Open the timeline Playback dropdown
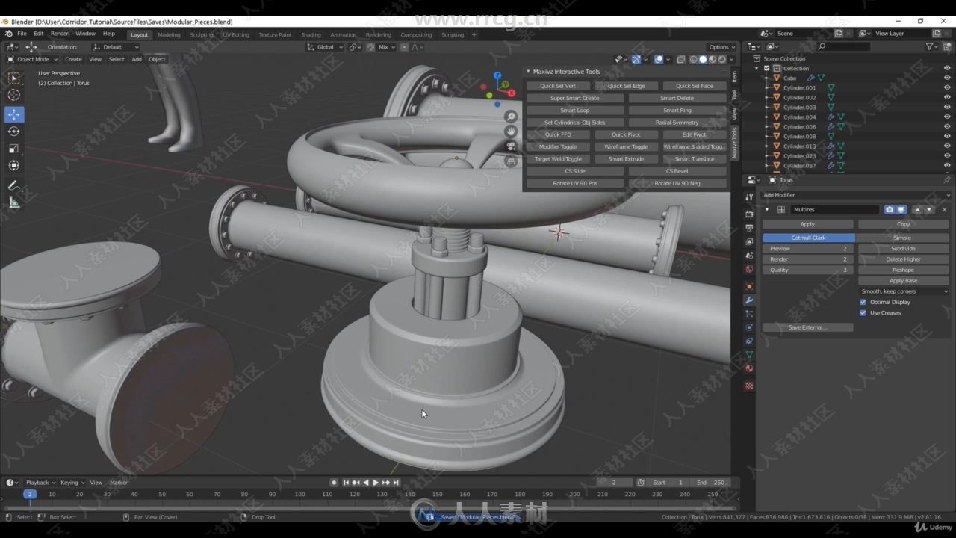The width and height of the screenshot is (956, 538). click(x=40, y=483)
